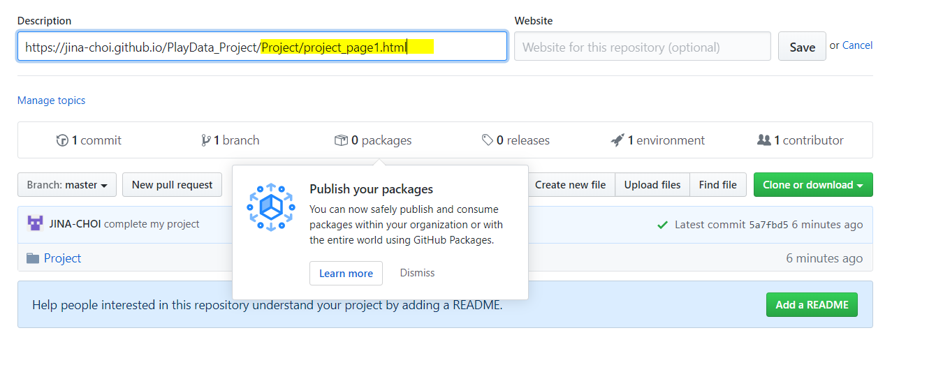
Task: Click the Description label
Action: pyautogui.click(x=45, y=21)
